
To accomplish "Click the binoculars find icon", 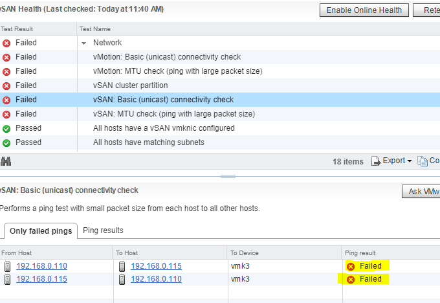I will point(6,161).
